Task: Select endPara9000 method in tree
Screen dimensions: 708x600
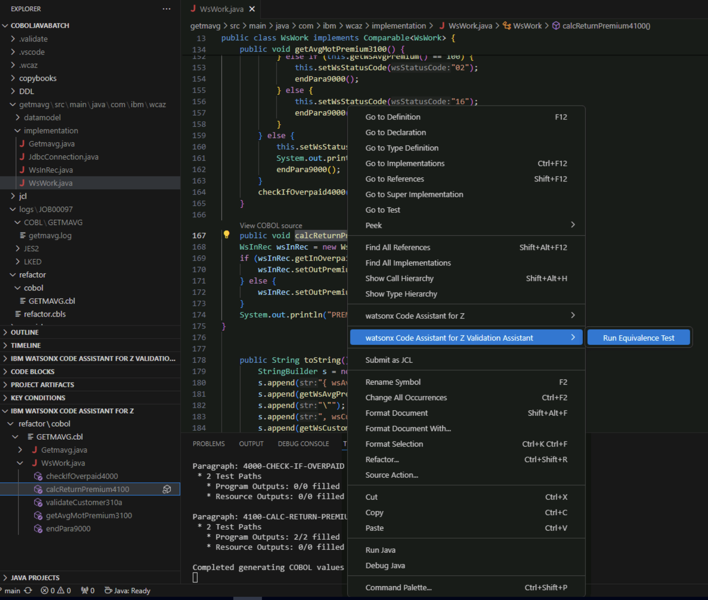Action: pos(68,528)
